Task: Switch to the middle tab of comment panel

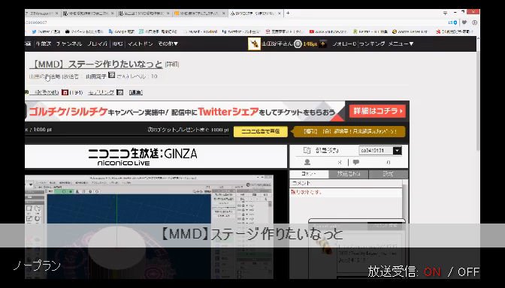Action: tap(349, 174)
